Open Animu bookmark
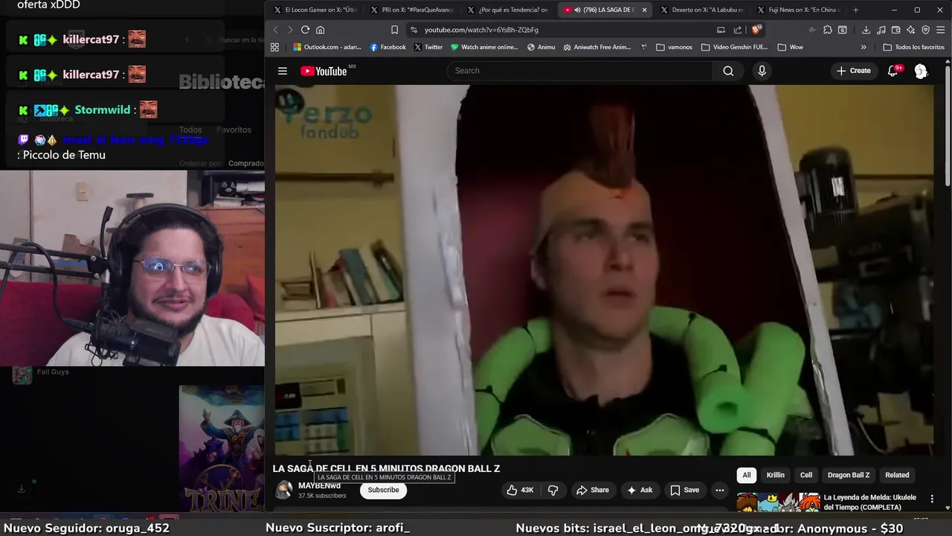 541,47
